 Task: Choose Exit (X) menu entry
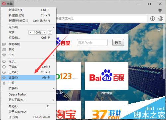[29, 117]
